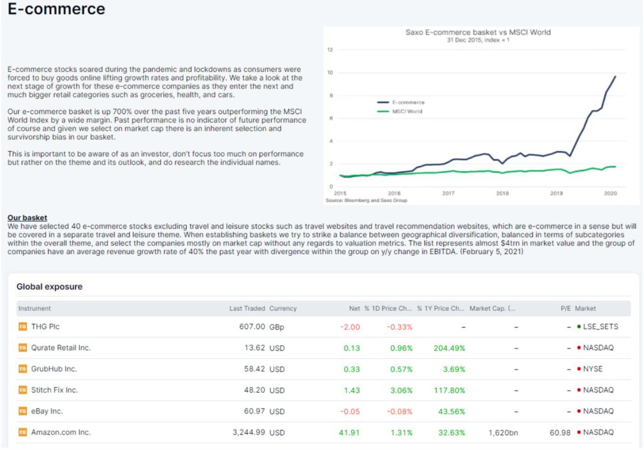Click the red market dot in Qurate Retail row
644x450 pixels.
[579, 347]
